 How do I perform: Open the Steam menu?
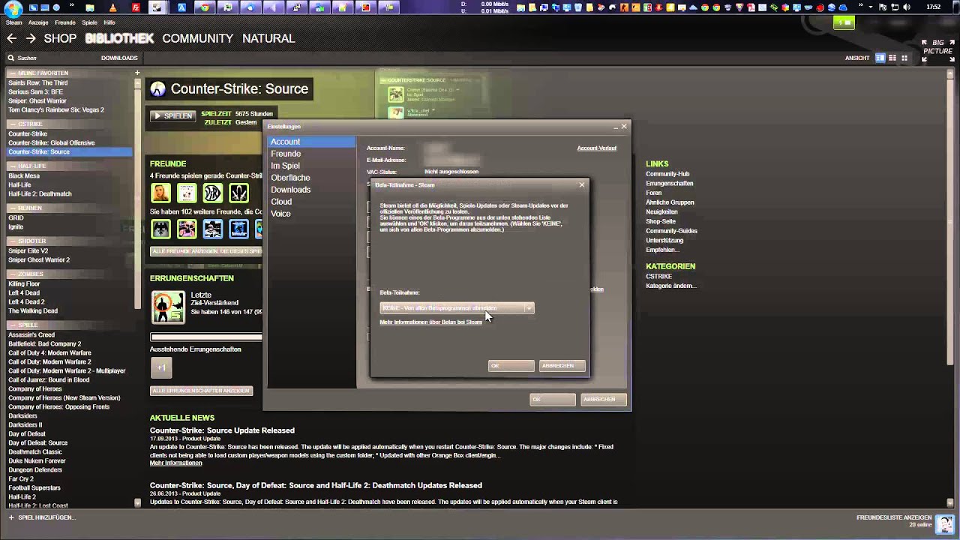[x=13, y=22]
